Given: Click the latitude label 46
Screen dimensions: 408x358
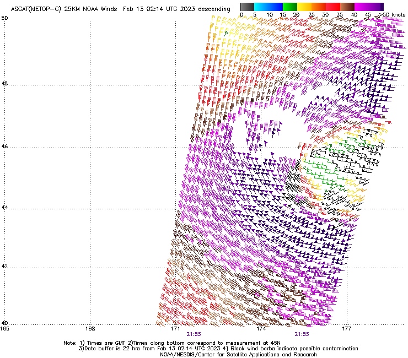Looking at the screenshot, I should click(4, 147).
